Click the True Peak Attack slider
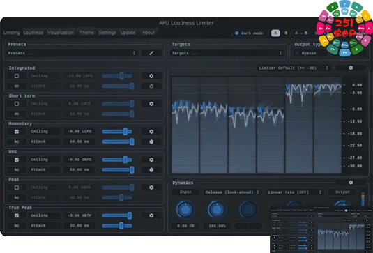This screenshot has width=373, height=253. point(117,226)
